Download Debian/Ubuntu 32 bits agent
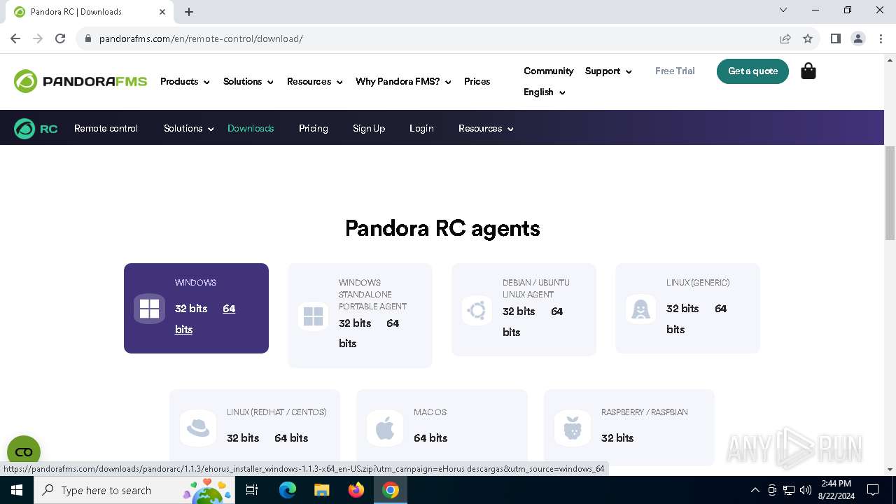This screenshot has width=896, height=504. click(x=519, y=311)
